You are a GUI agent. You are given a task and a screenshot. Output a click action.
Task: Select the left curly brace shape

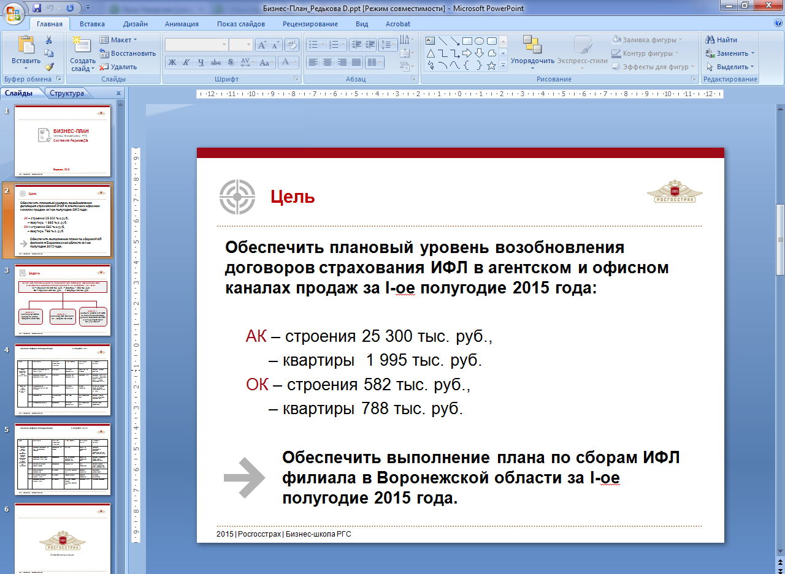pos(467,66)
